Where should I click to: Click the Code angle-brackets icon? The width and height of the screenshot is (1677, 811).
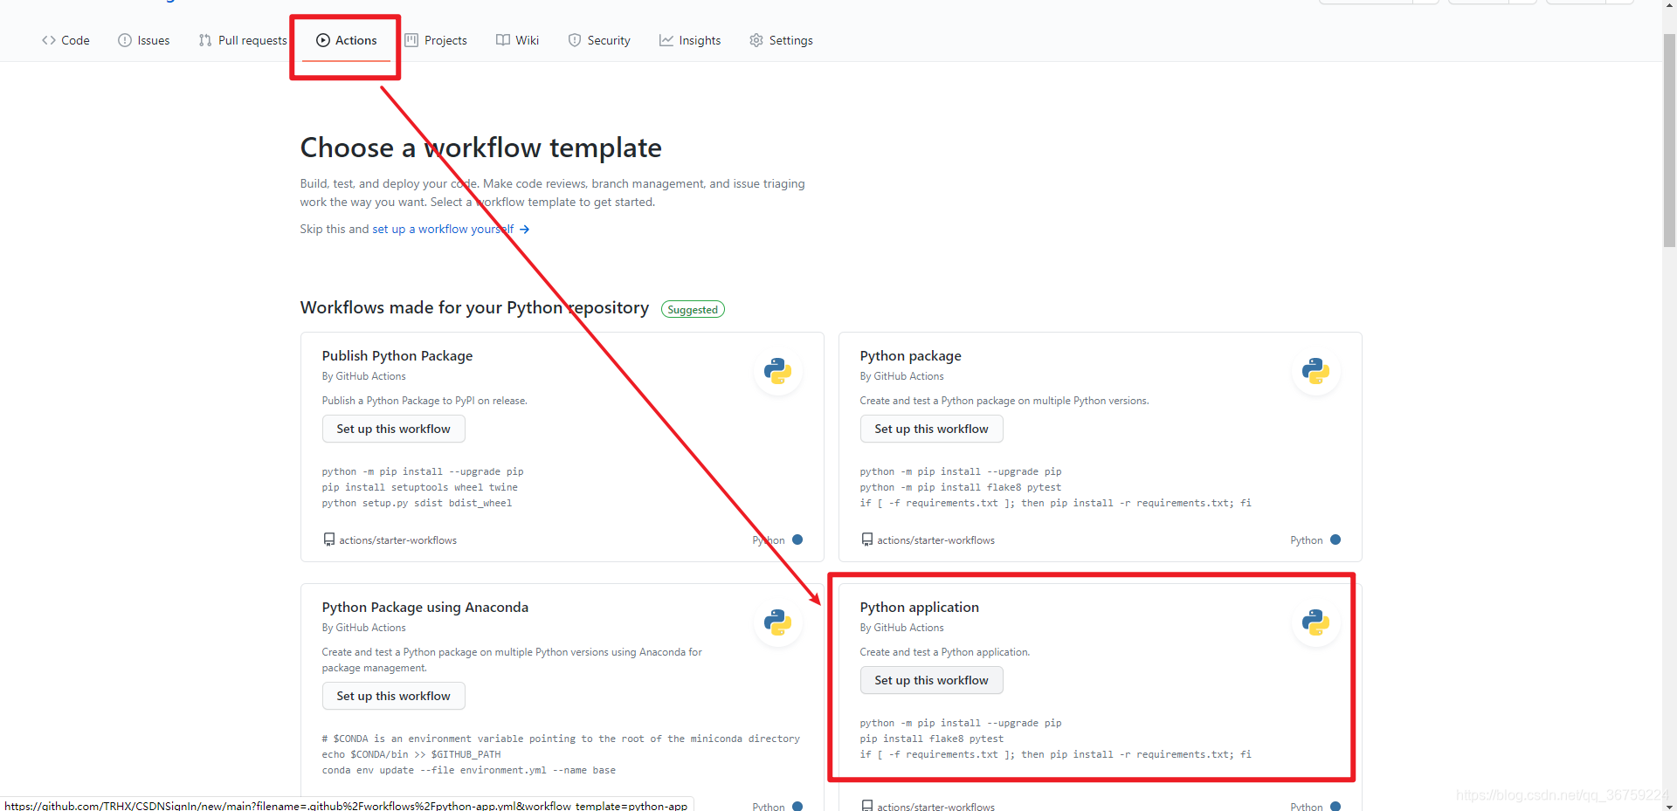(49, 40)
